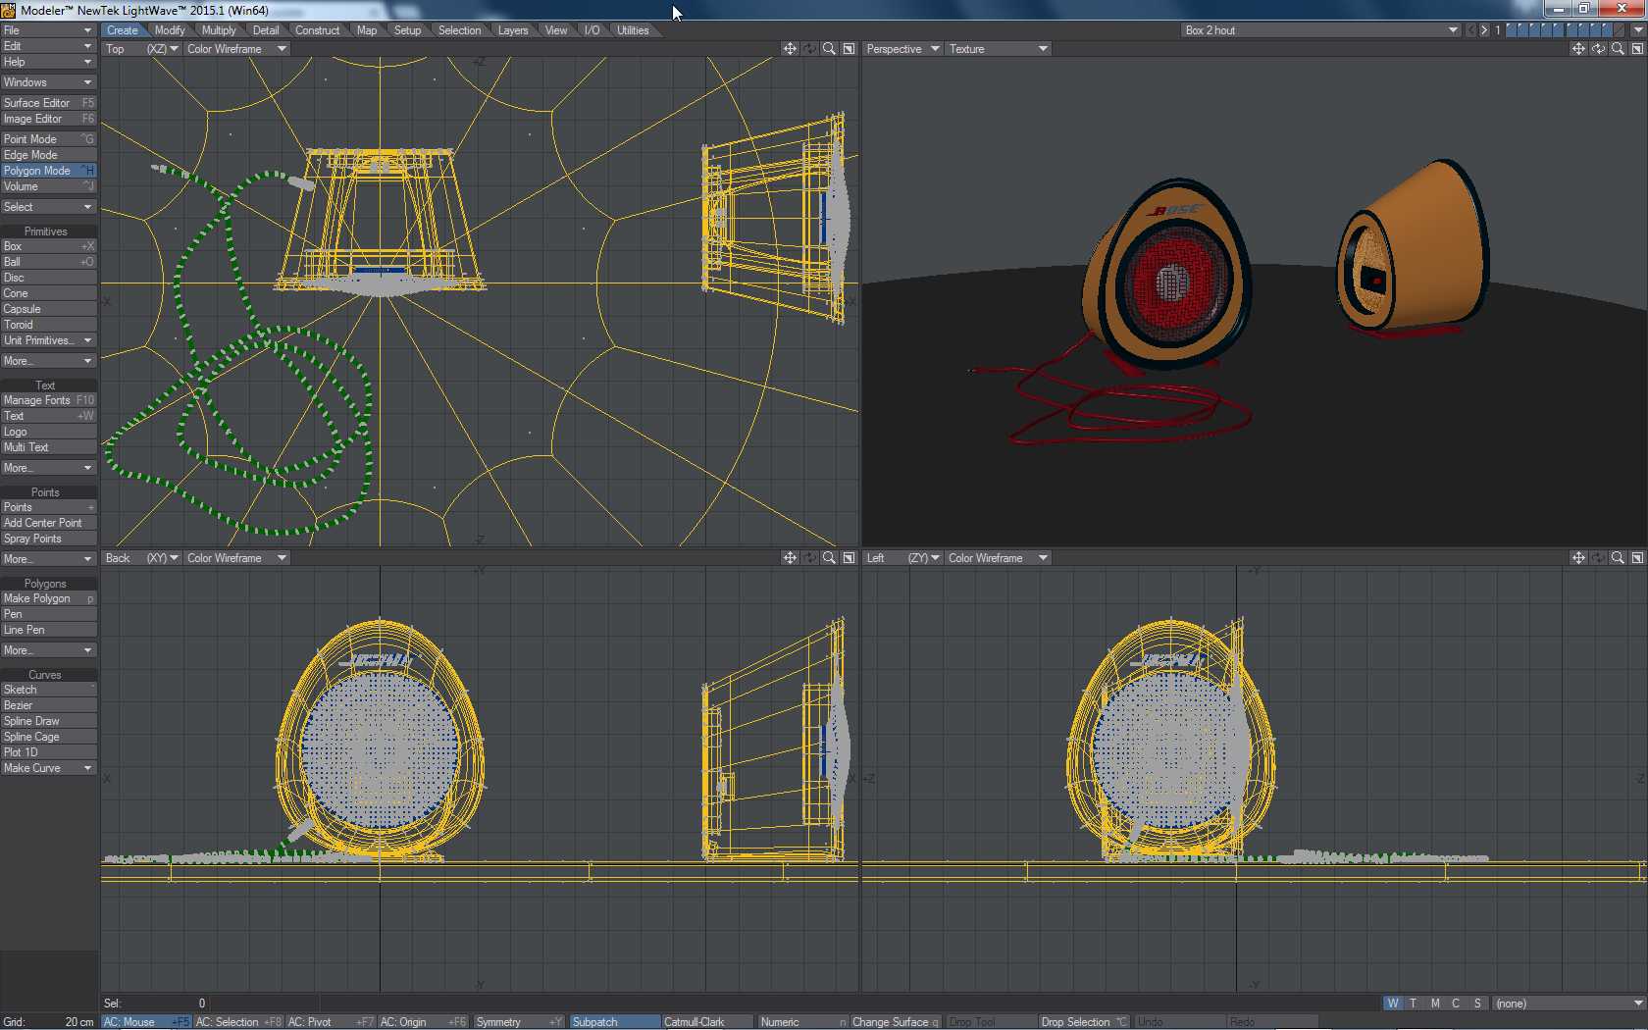Screen dimensions: 1648x1030
Task: Switch to the Map tab
Action: 367,30
